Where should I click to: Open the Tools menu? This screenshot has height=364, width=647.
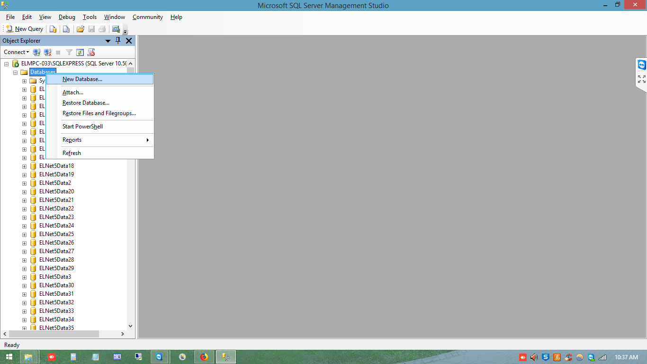point(90,17)
